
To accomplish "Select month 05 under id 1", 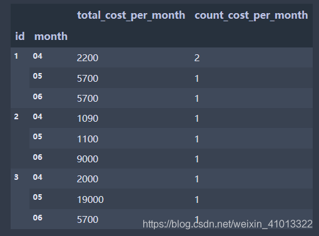I will click(38, 76).
